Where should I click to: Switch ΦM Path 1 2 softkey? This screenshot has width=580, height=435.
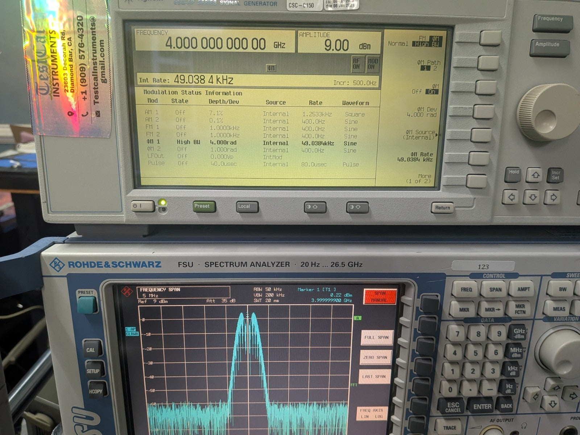click(x=428, y=65)
